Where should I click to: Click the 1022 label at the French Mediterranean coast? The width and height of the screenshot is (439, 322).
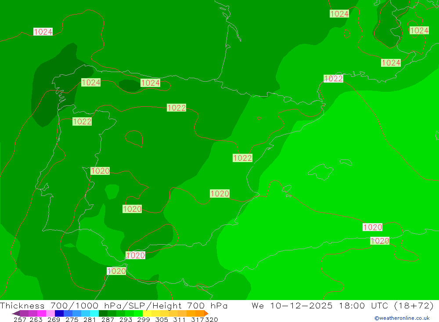(x=333, y=79)
